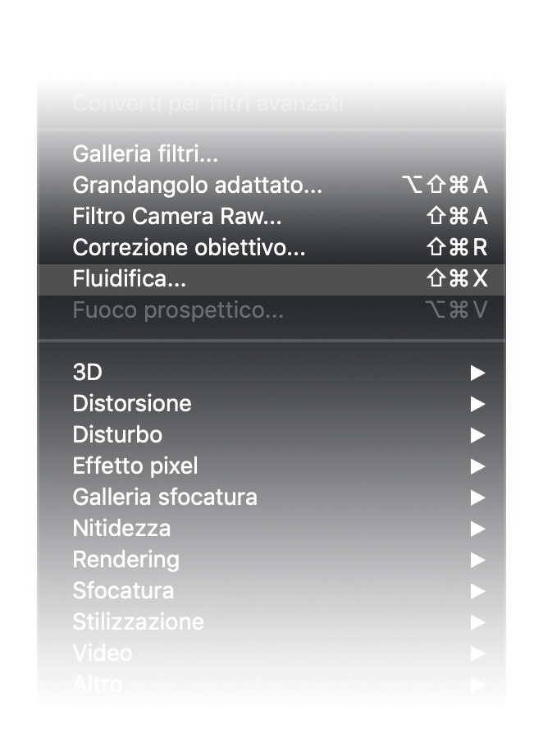
Task: Expand the Distorsione submenu arrow
Action: coord(477,404)
